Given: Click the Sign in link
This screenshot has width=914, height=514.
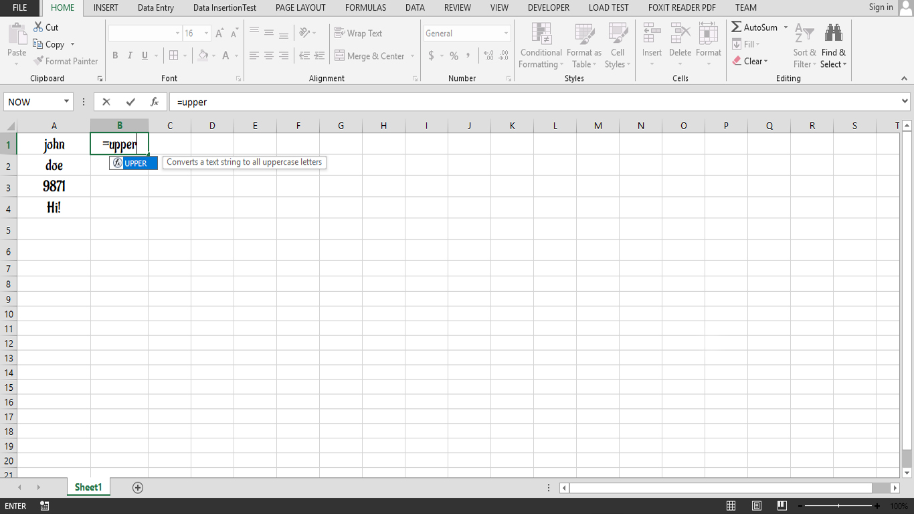Looking at the screenshot, I should click(x=881, y=7).
